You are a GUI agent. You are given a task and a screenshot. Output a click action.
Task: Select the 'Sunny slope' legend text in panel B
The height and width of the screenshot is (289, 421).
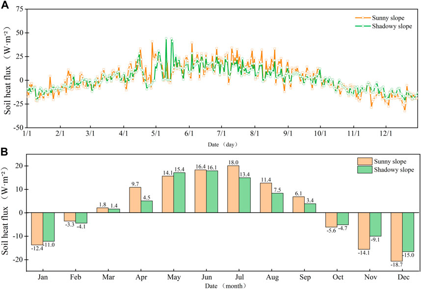coord(390,162)
